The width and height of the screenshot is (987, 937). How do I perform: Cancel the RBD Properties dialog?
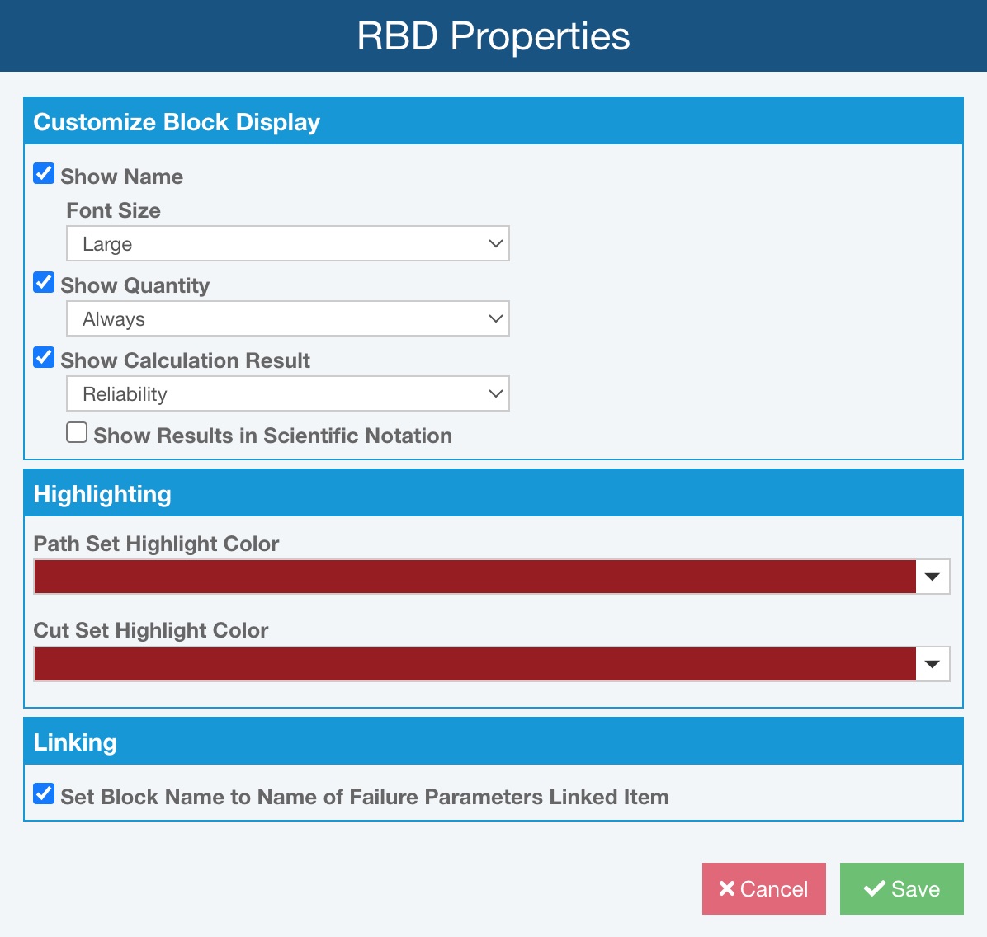coord(763,888)
